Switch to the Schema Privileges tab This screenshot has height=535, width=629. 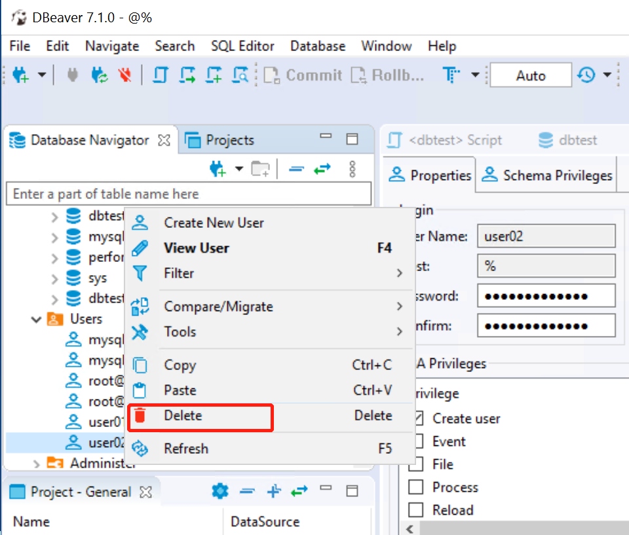click(x=548, y=175)
